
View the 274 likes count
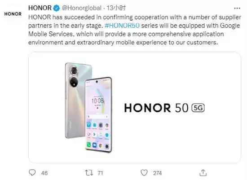tap(157, 173)
